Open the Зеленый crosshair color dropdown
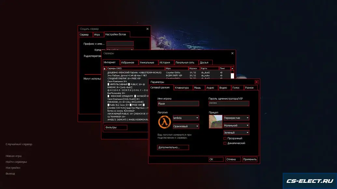The height and width of the screenshot is (189, 337). [x=236, y=132]
